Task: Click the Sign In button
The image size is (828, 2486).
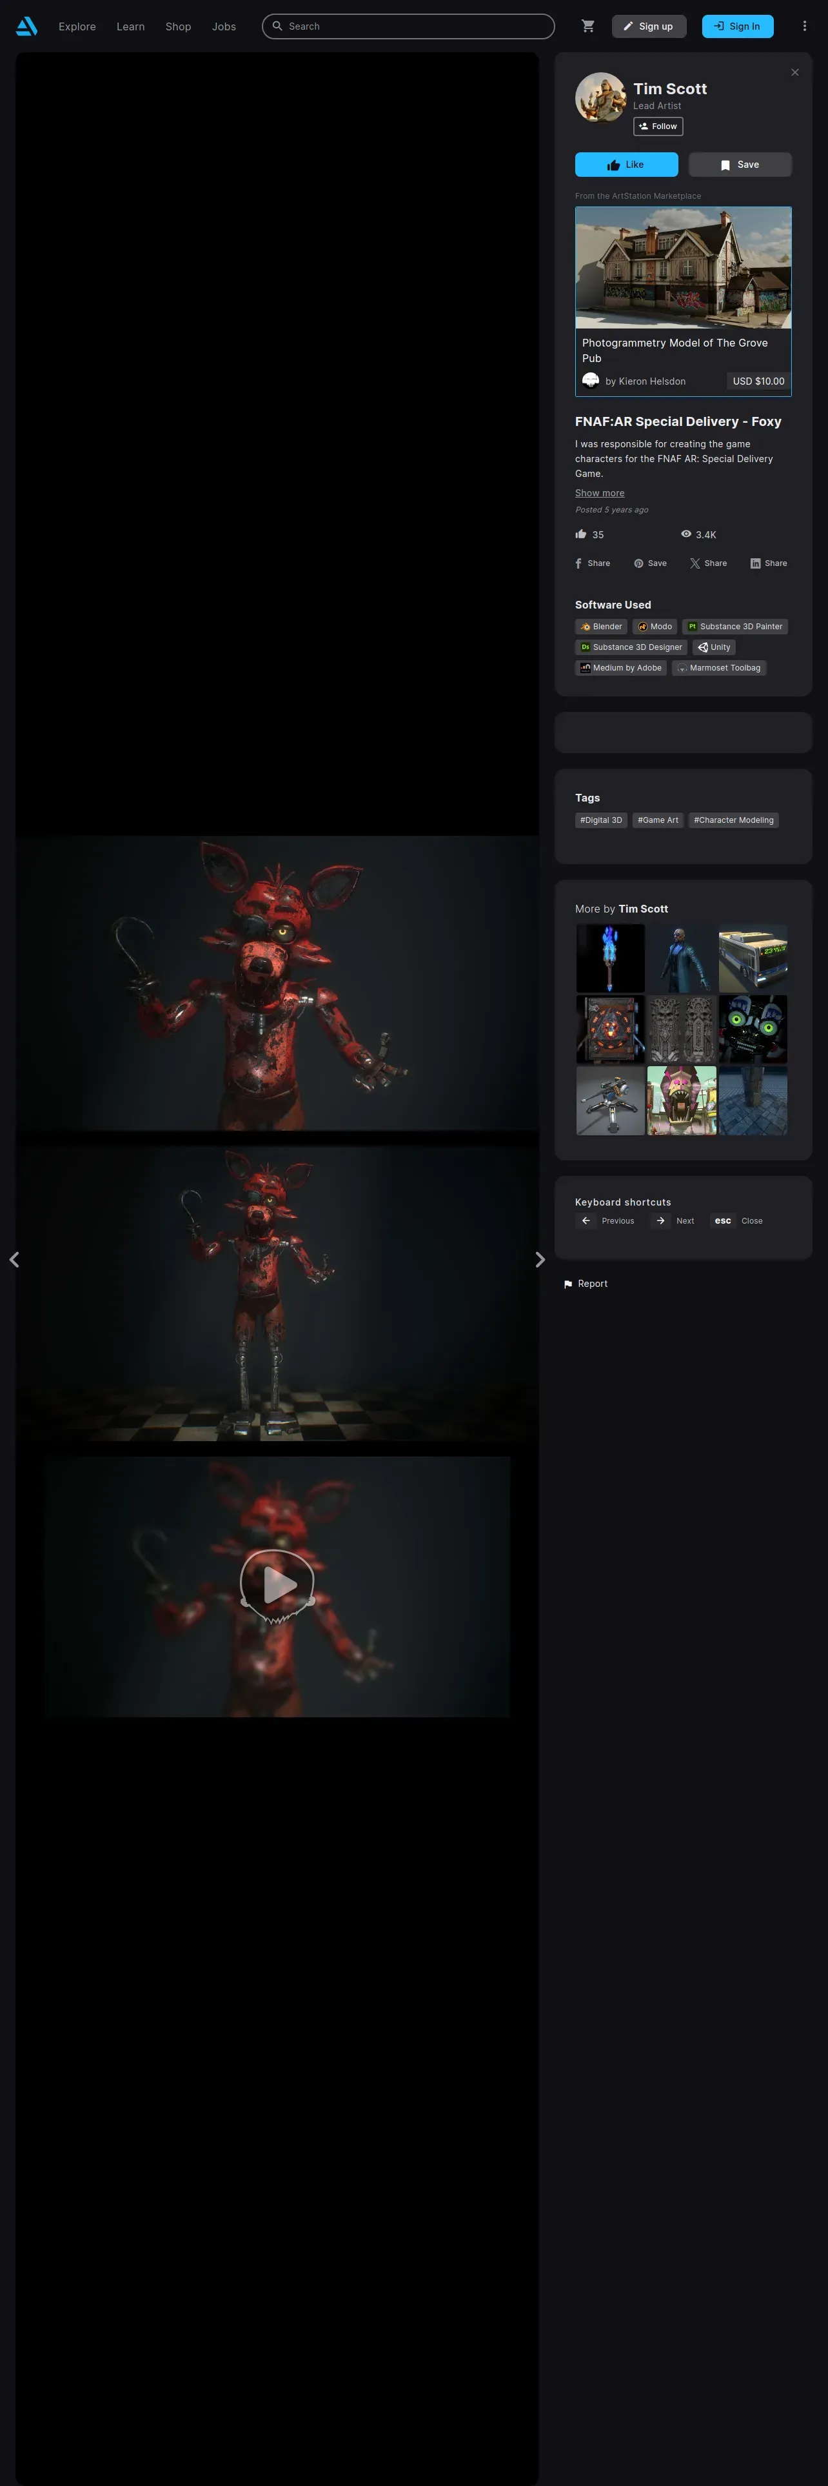Action: tap(737, 26)
